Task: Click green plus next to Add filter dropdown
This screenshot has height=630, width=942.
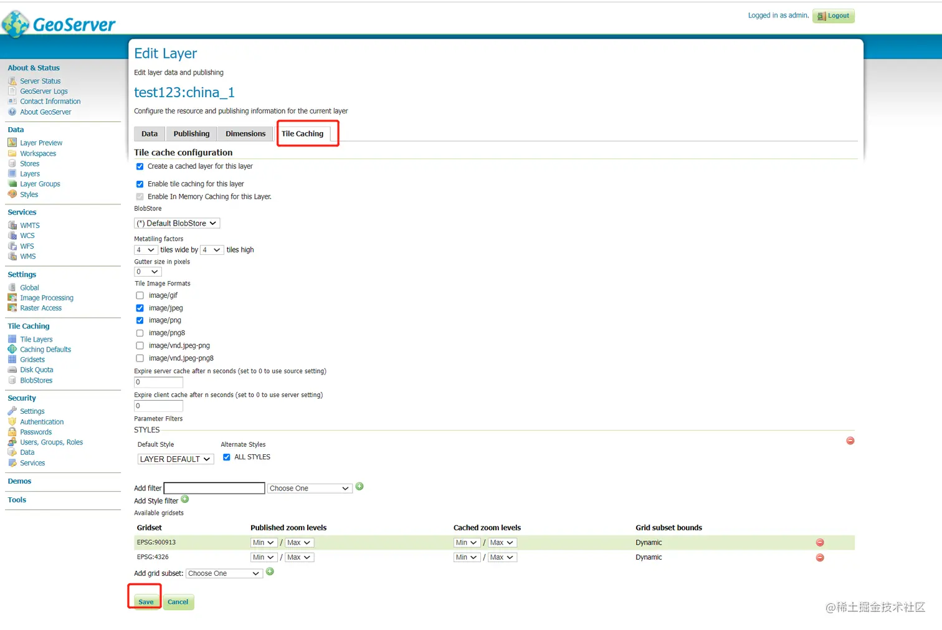Action: (x=359, y=487)
